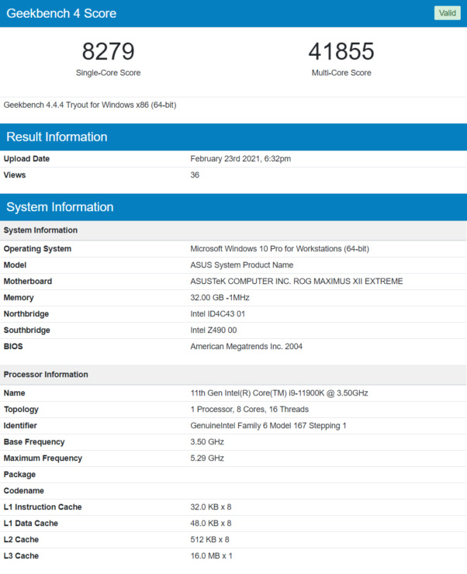Select the Intel Z490 00 value
This screenshot has height=574, width=467.
coord(213,330)
